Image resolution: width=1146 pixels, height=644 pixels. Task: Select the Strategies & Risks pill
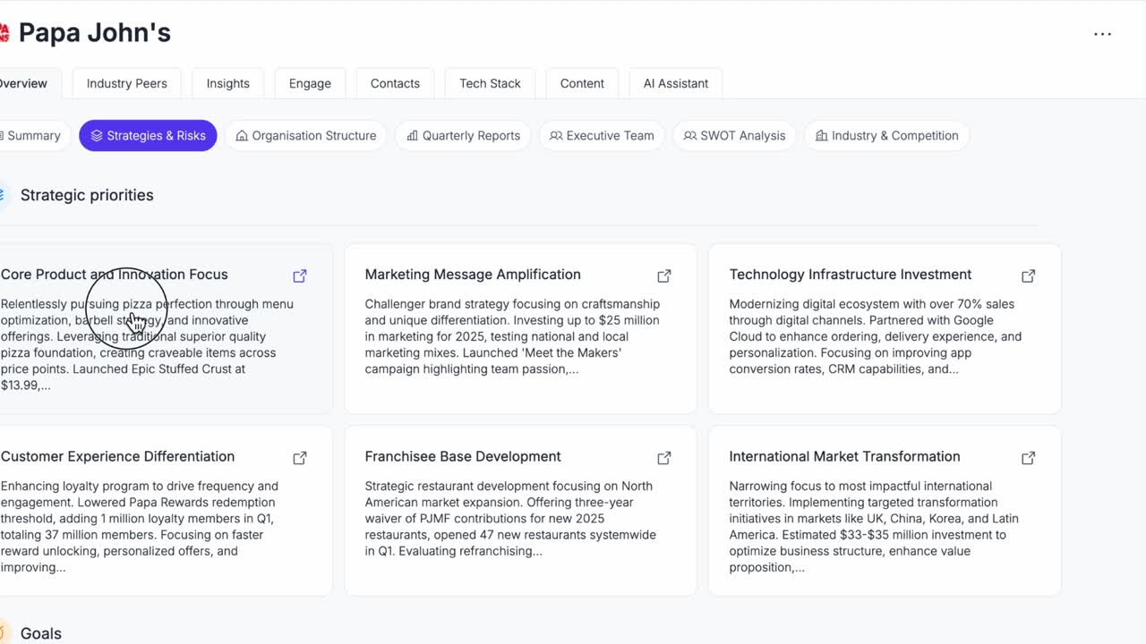tap(148, 136)
